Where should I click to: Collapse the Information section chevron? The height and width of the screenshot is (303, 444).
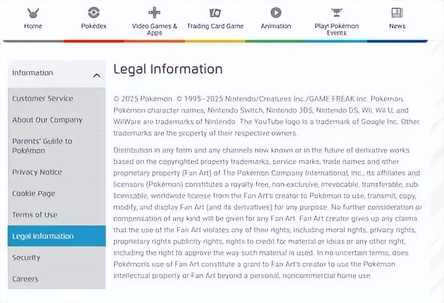tap(96, 76)
